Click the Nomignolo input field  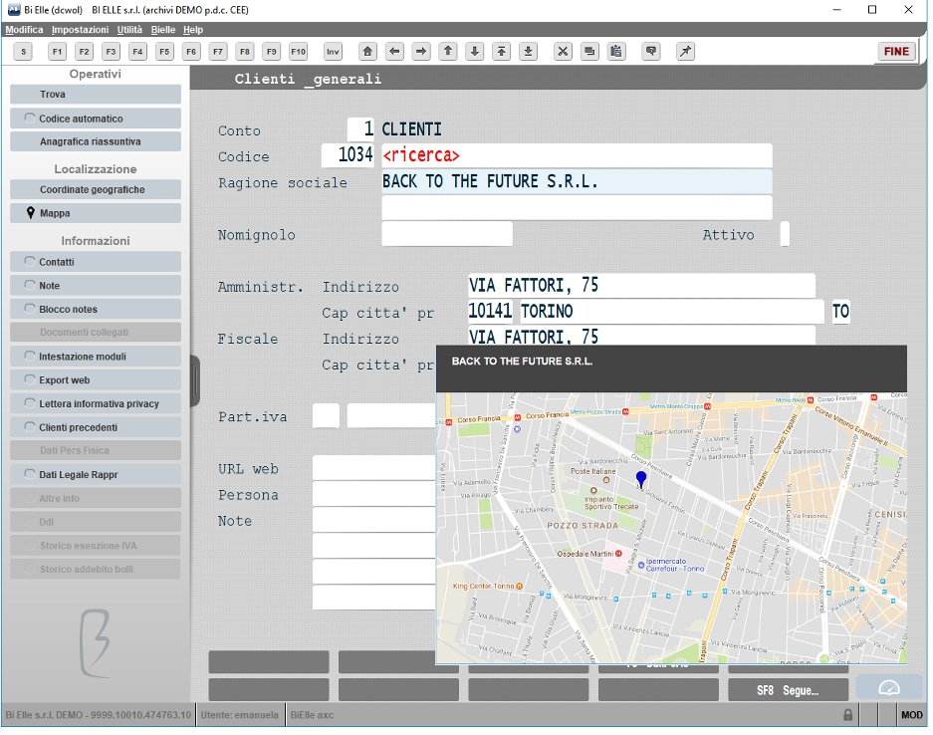447,234
